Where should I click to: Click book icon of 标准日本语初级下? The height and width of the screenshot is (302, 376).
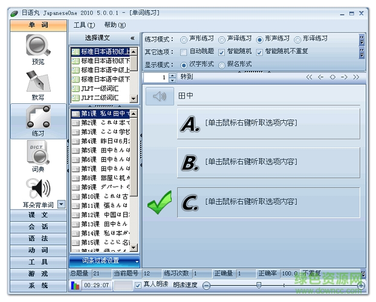(76, 61)
